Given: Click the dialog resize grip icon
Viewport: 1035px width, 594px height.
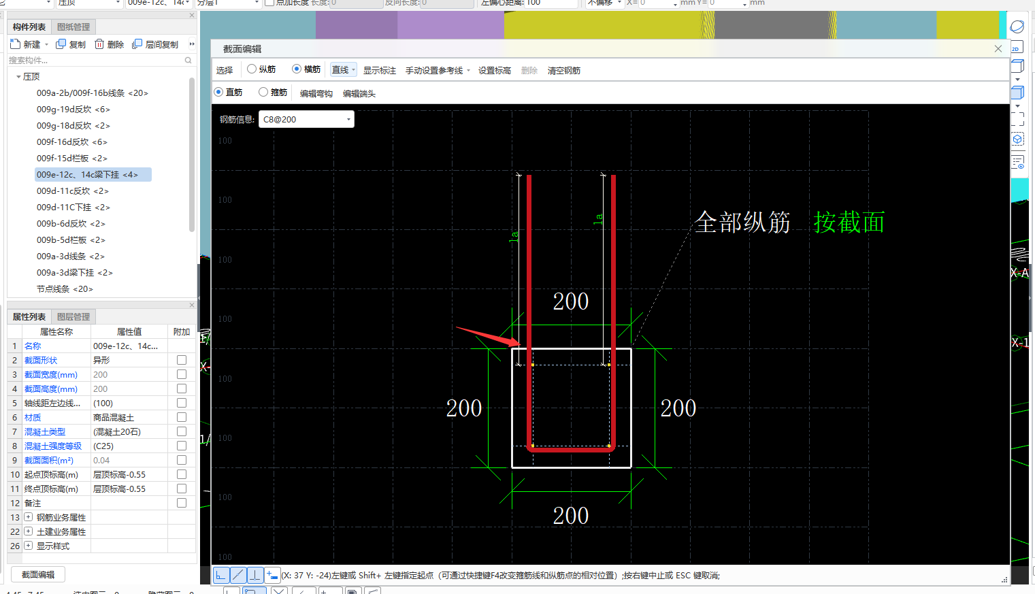Looking at the screenshot, I should pos(1004,580).
